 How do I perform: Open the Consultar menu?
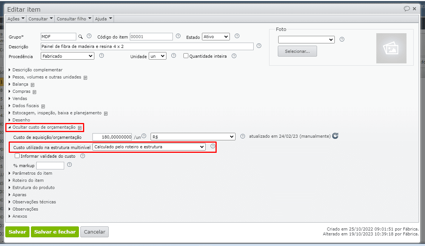[40, 19]
